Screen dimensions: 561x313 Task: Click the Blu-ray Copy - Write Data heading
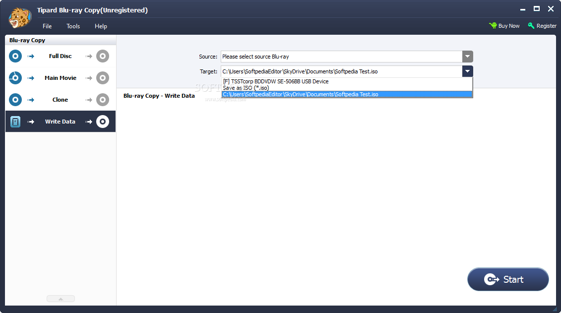tap(159, 96)
